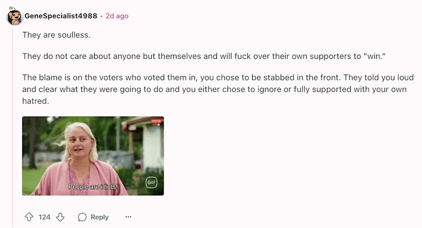Play the woman in pink GIF
The image size is (422, 228).
93,156
